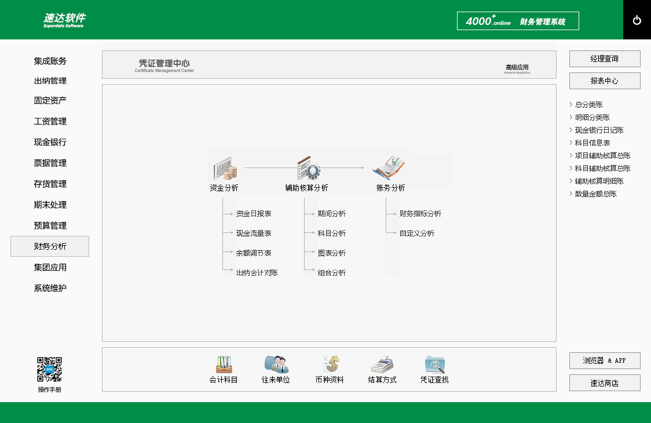Select 现金流量表 under 资金分析
This screenshot has height=423, width=651.
[254, 234]
